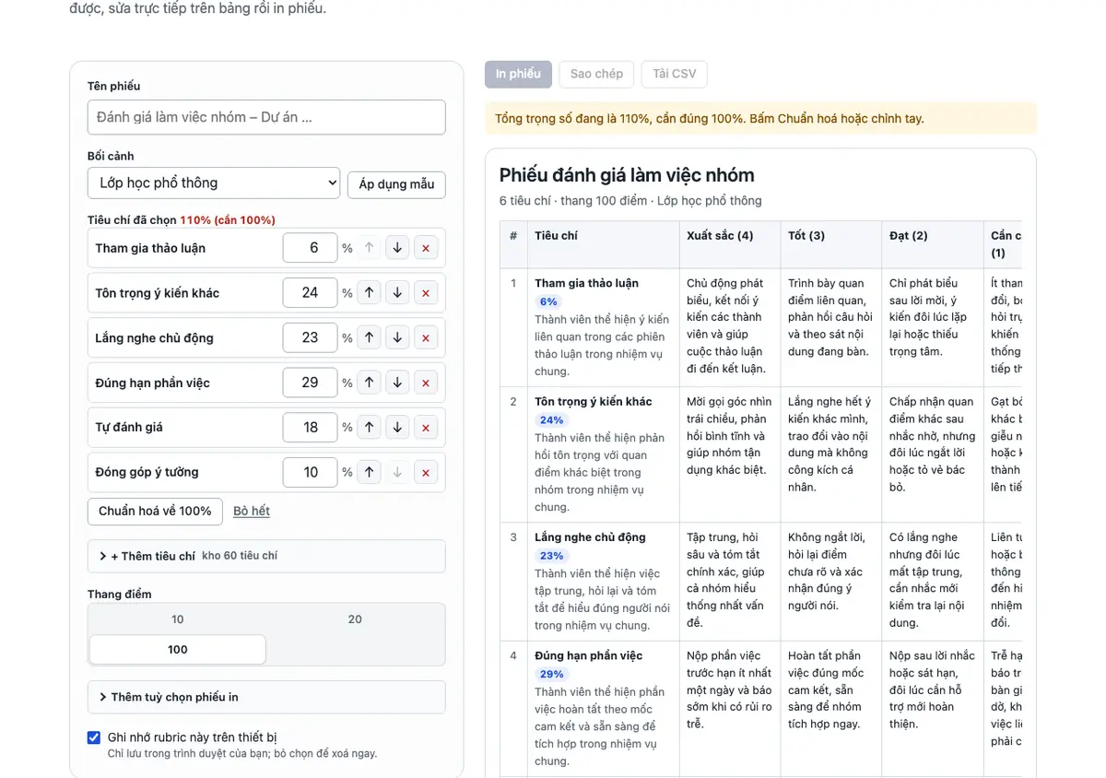Screen dimensions: 1106x778
Task: Click Tốt cell of Đúng hạn phần việc
Action: pyautogui.click(x=831, y=709)
